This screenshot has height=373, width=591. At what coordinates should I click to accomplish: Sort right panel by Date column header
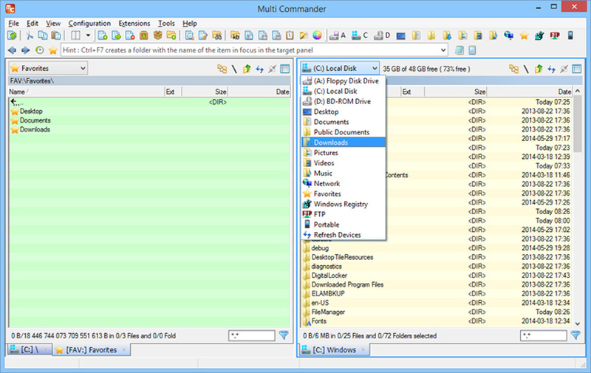[529, 92]
